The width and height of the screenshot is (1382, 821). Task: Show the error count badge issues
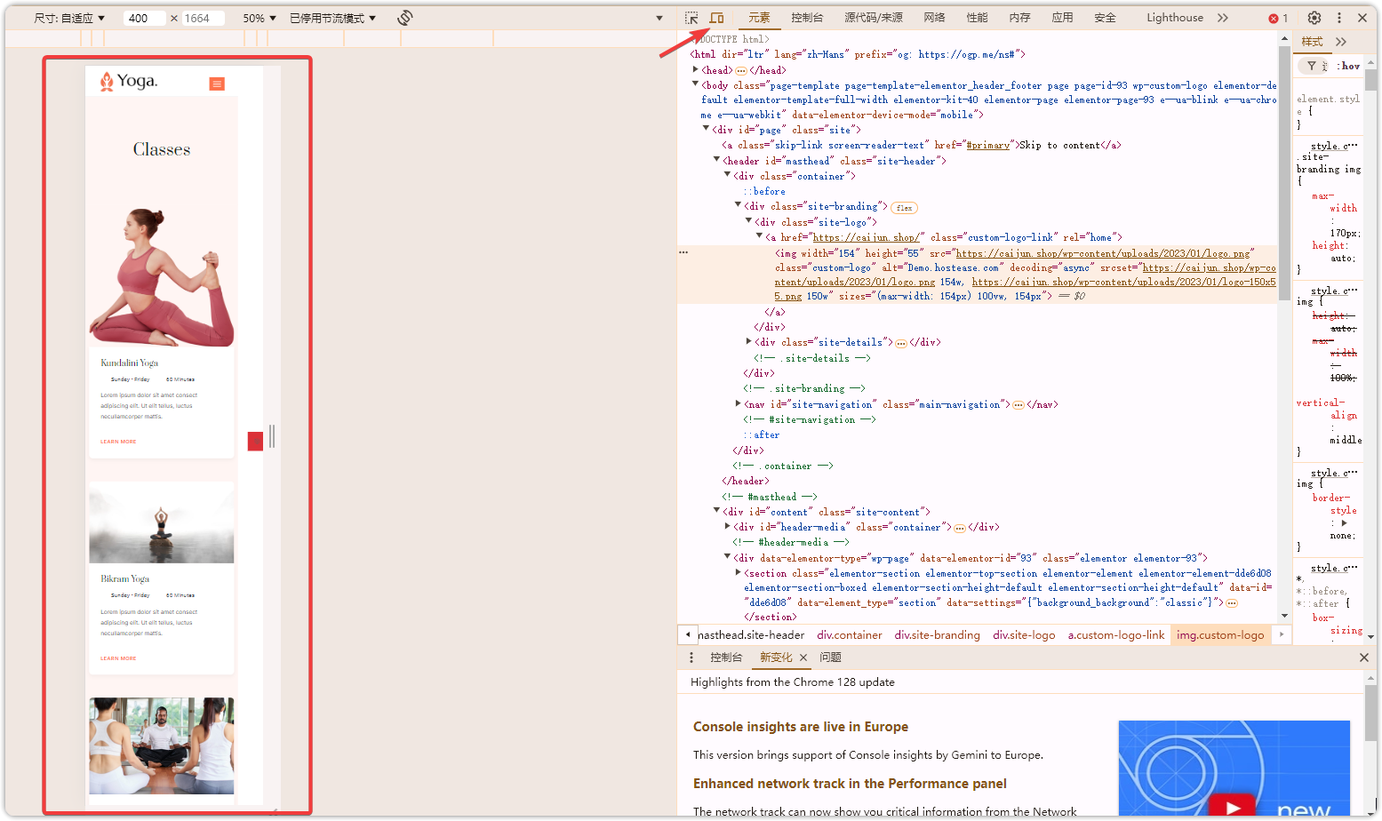click(1278, 18)
